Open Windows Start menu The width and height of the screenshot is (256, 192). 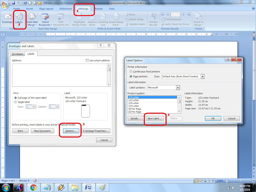[x=5, y=188]
